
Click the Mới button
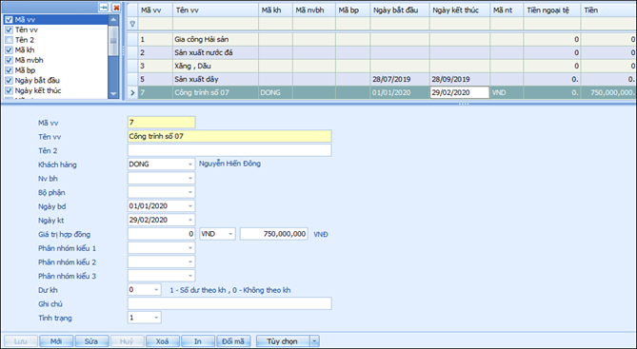56,341
